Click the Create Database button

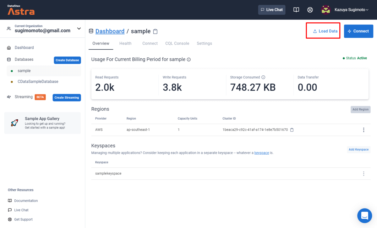[x=67, y=60]
